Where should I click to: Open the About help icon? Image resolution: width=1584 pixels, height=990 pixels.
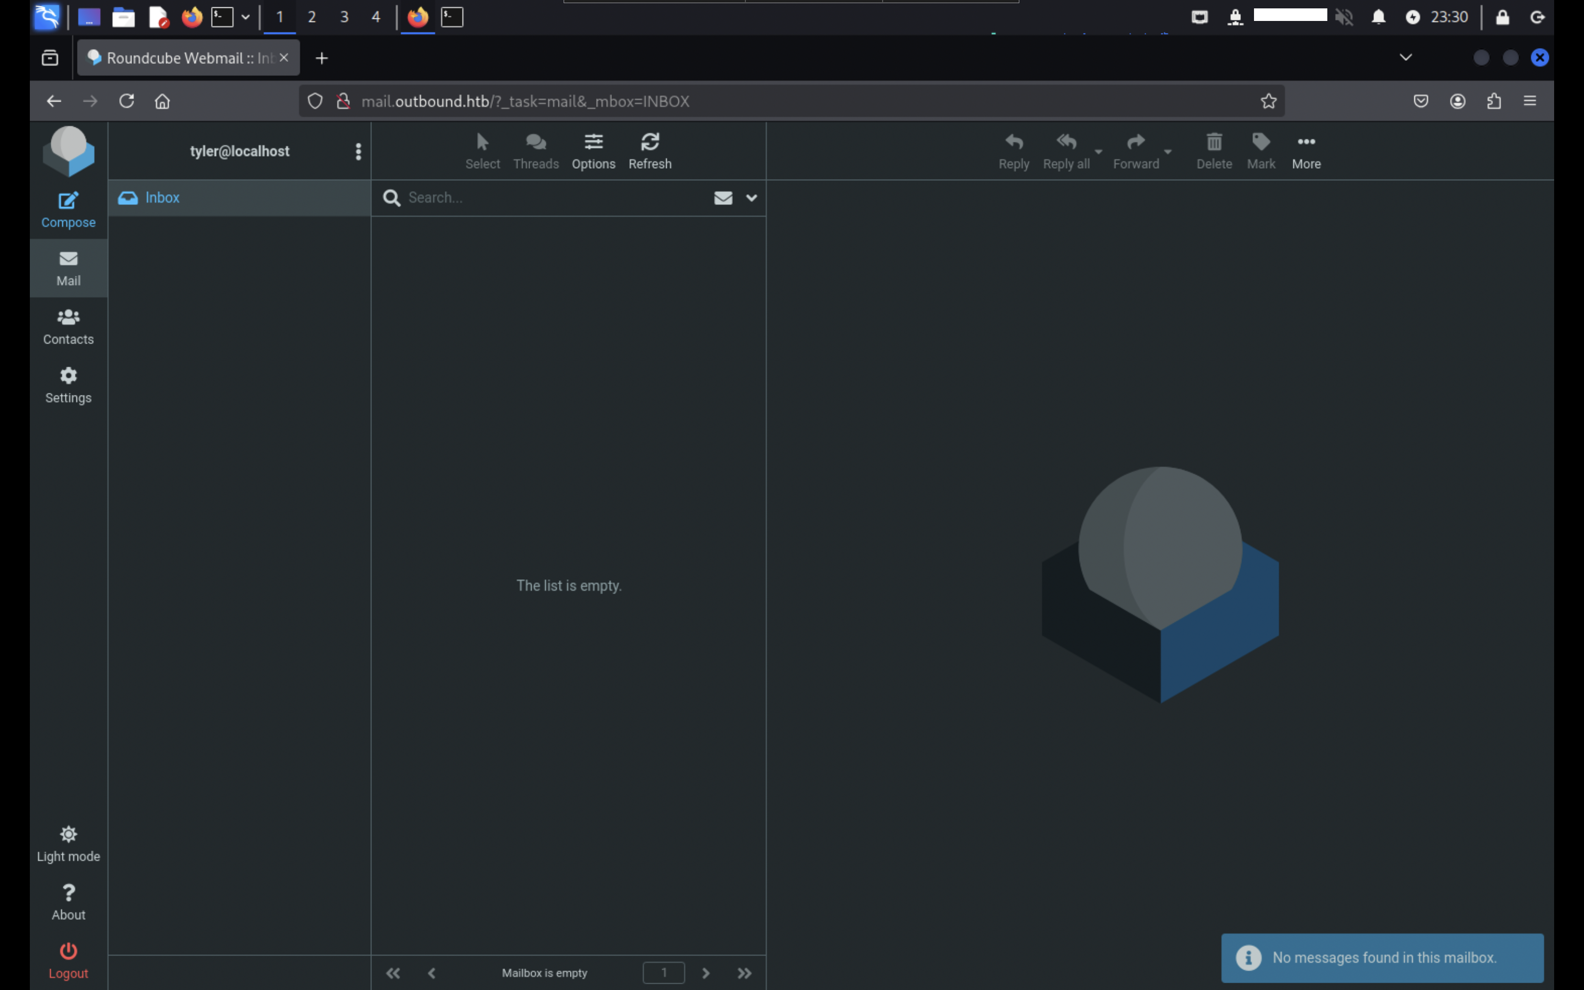tap(68, 893)
